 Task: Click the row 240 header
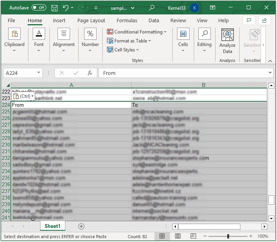6,211
